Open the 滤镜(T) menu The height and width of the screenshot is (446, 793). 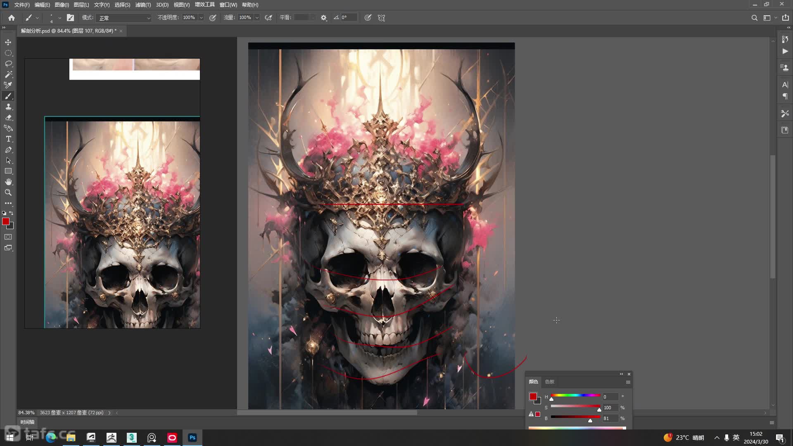[143, 5]
